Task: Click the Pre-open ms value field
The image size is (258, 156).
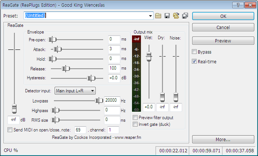Action: click(x=114, y=40)
